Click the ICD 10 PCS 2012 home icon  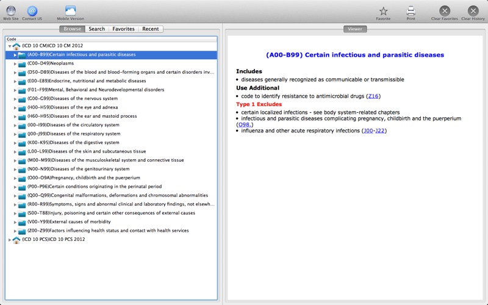16,240
